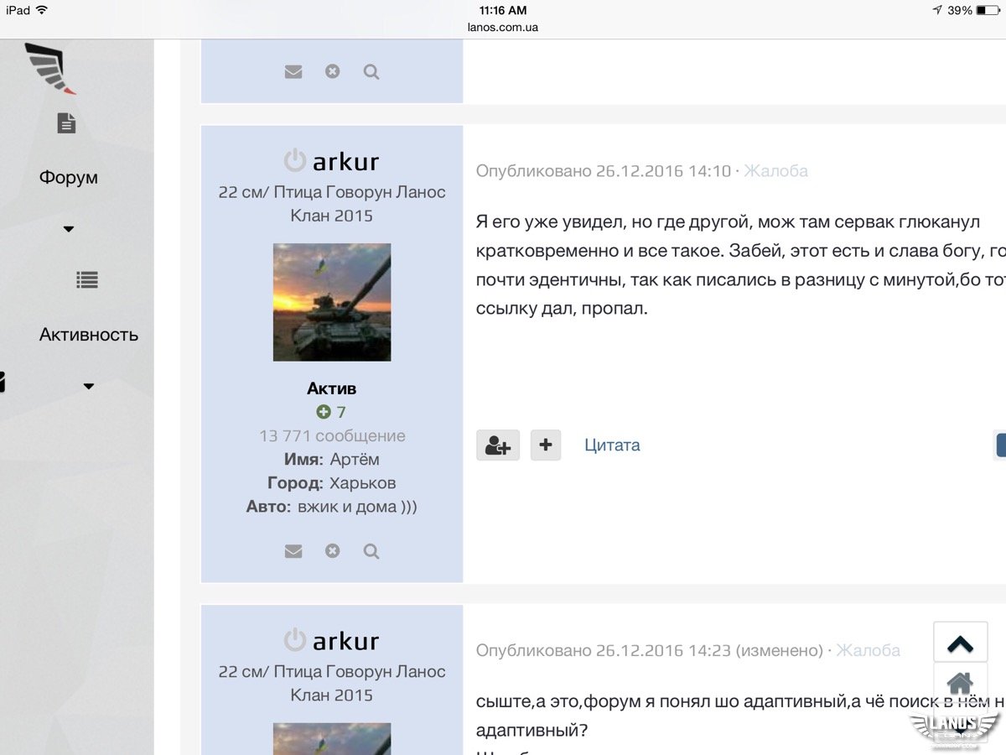Click '22 см/ Птица Говорун' title in the 14:23 post
Screen dimensions: 1006x755
[x=332, y=684]
